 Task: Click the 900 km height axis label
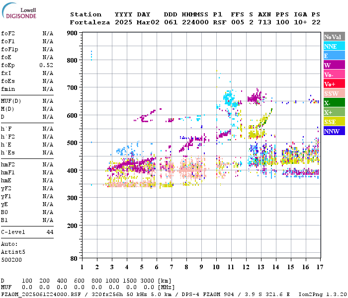pyautogui.click(x=73, y=33)
